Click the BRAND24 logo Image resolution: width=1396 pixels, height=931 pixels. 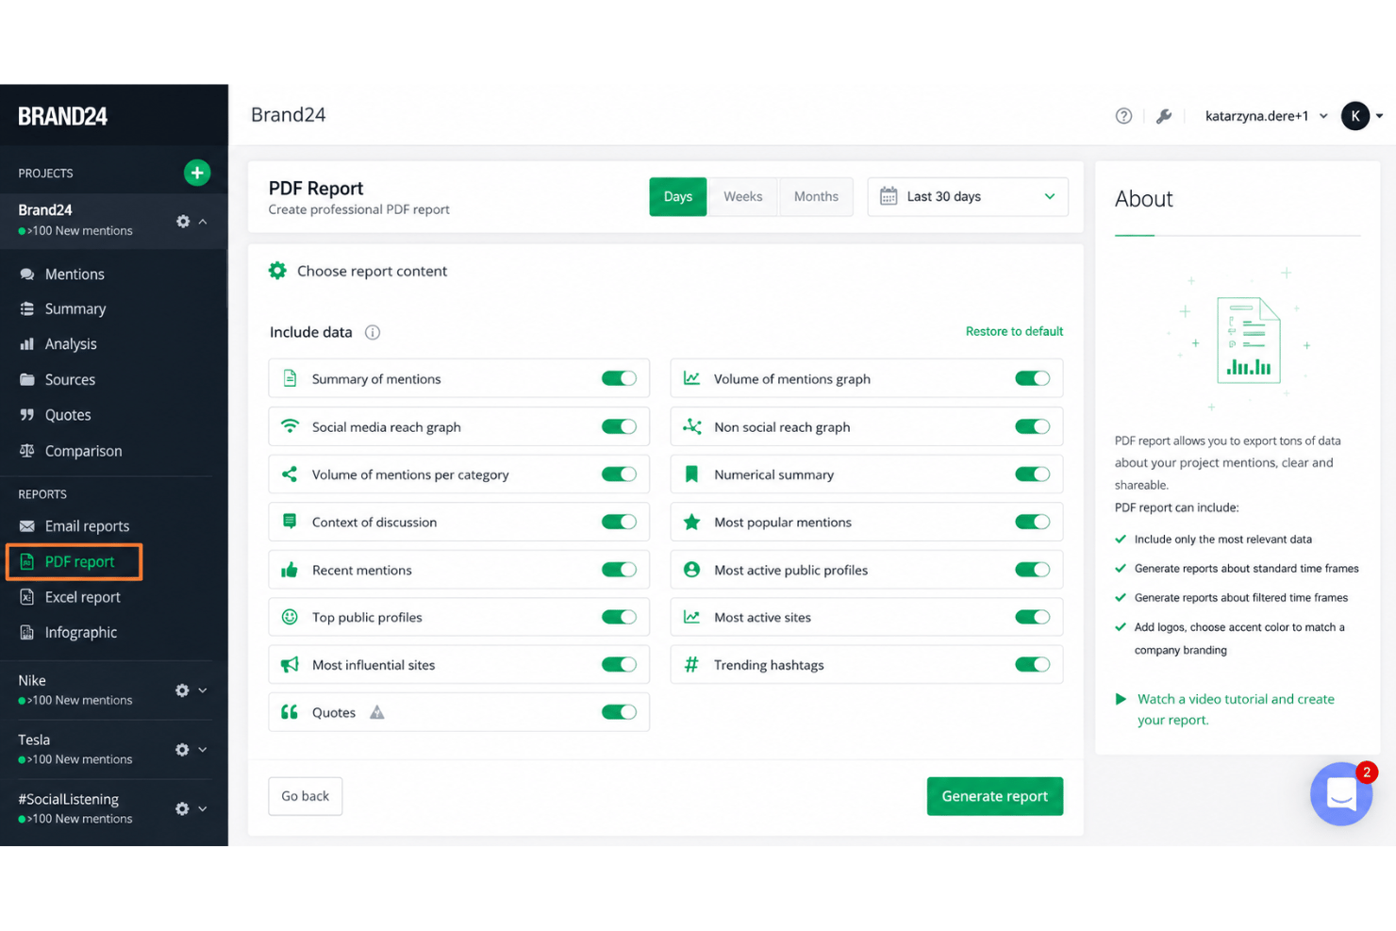tap(62, 116)
